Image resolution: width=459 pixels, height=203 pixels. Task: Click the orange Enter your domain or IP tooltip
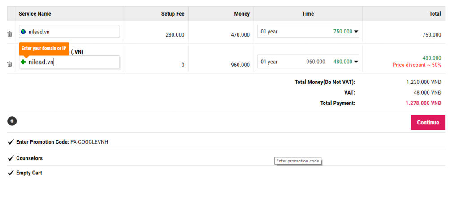click(44, 48)
